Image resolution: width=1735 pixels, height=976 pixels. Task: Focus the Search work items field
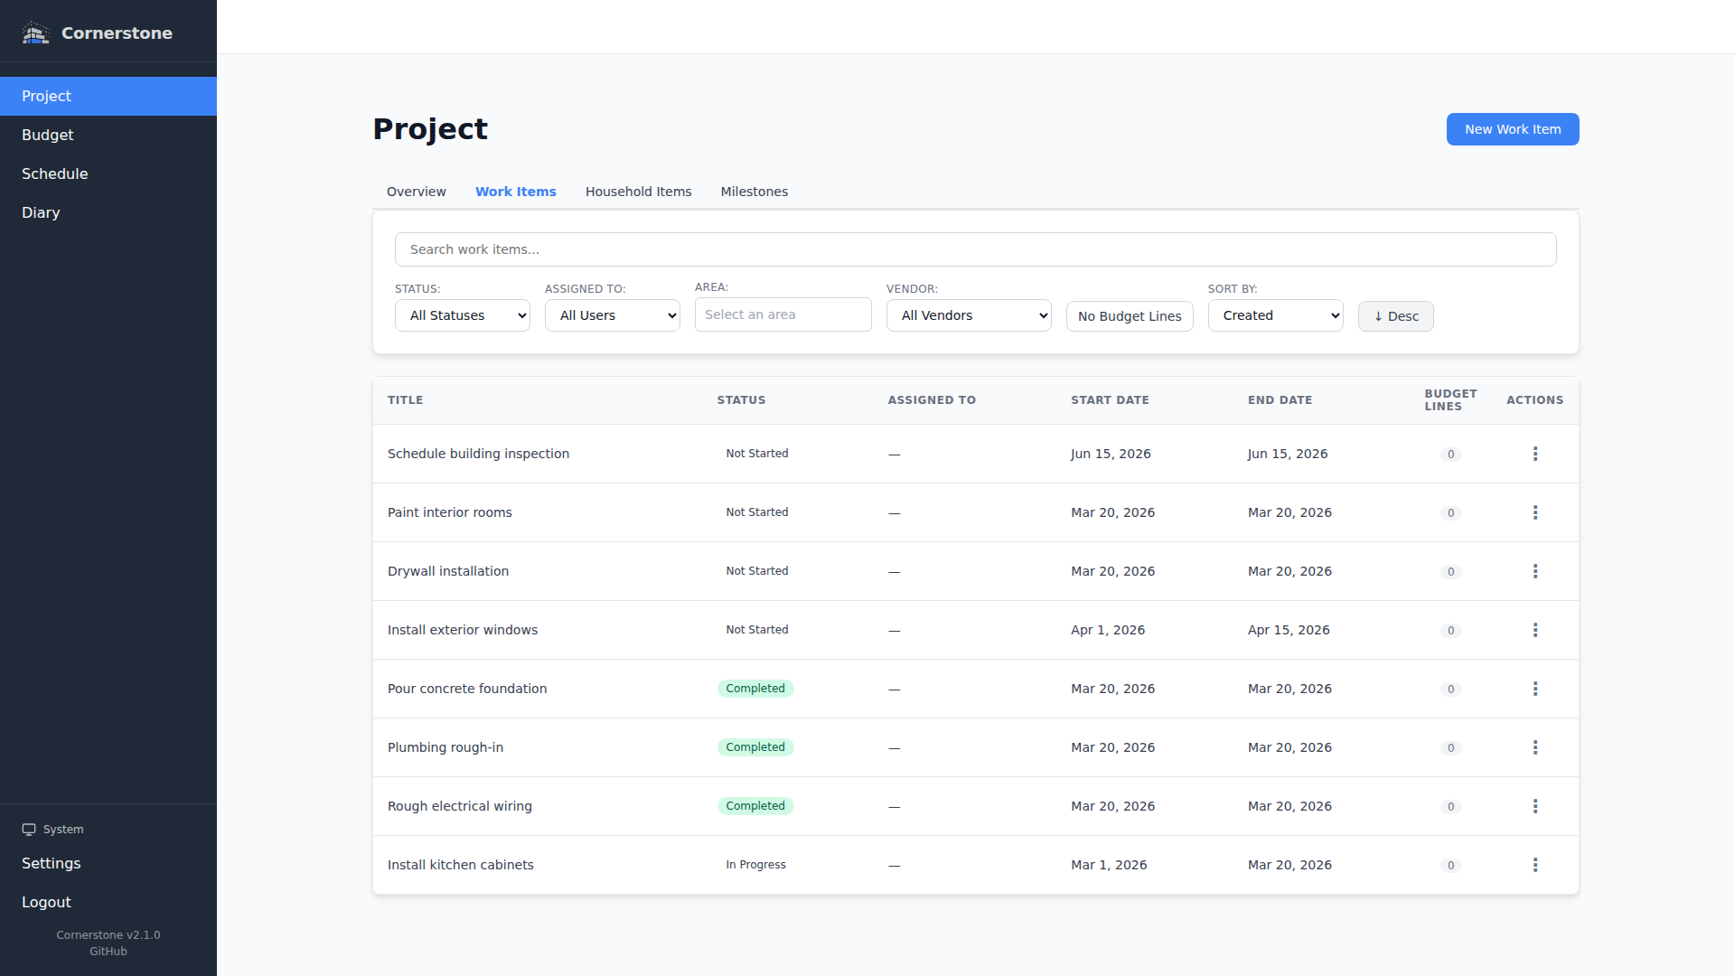[x=975, y=249]
